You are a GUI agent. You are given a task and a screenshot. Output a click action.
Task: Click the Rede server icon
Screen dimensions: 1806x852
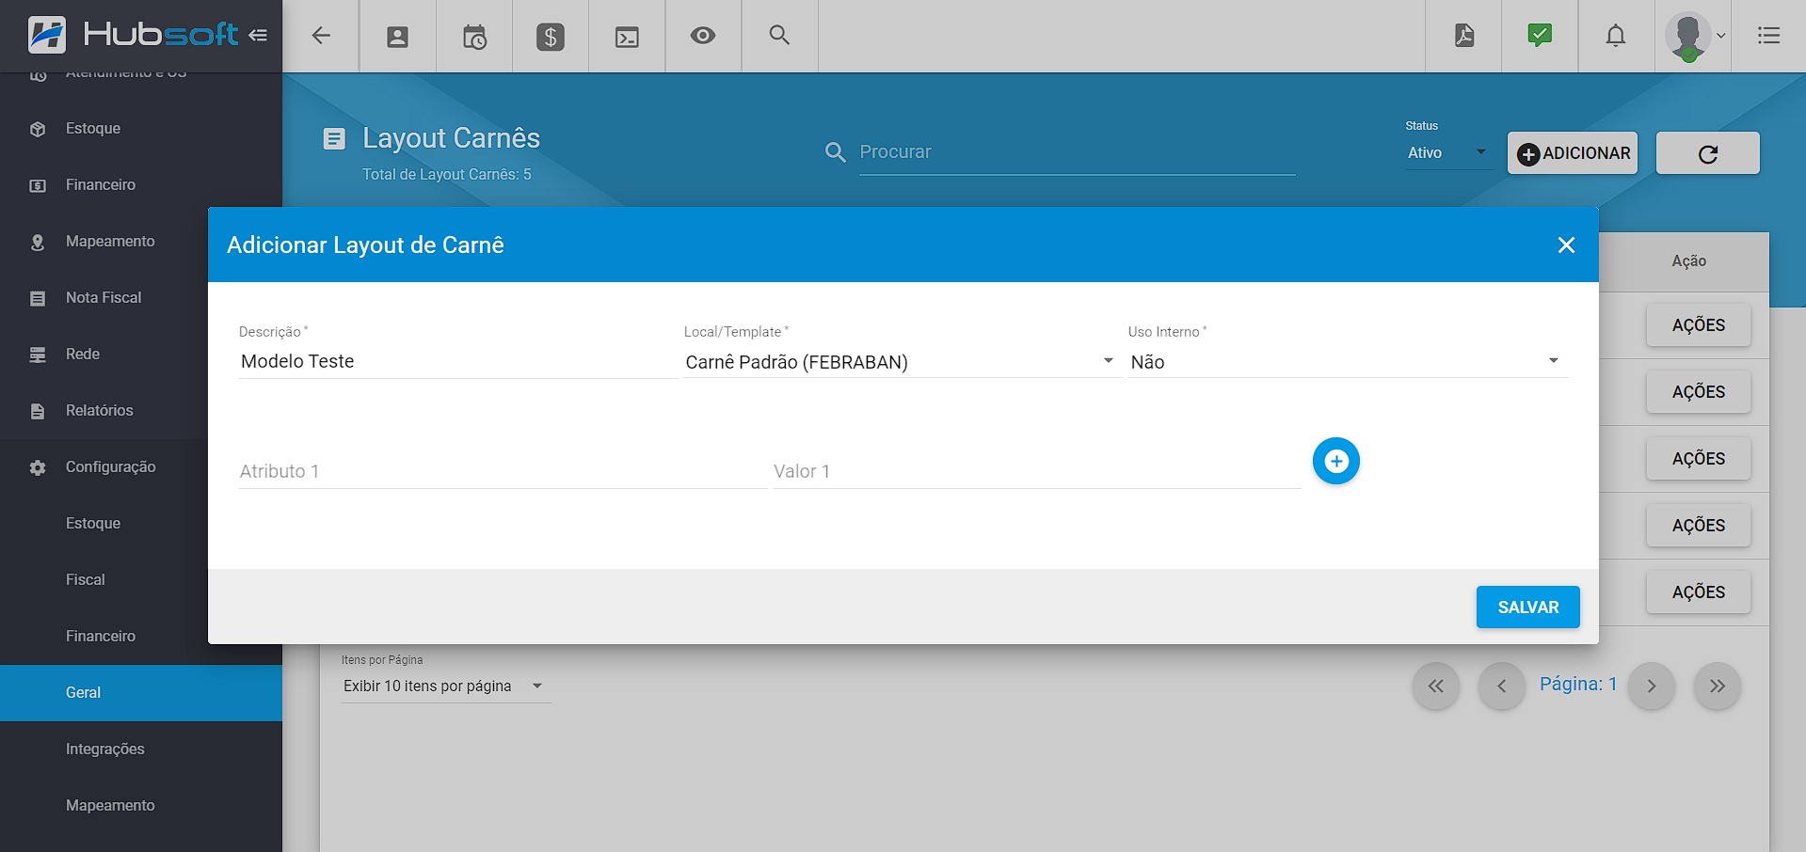(x=38, y=355)
